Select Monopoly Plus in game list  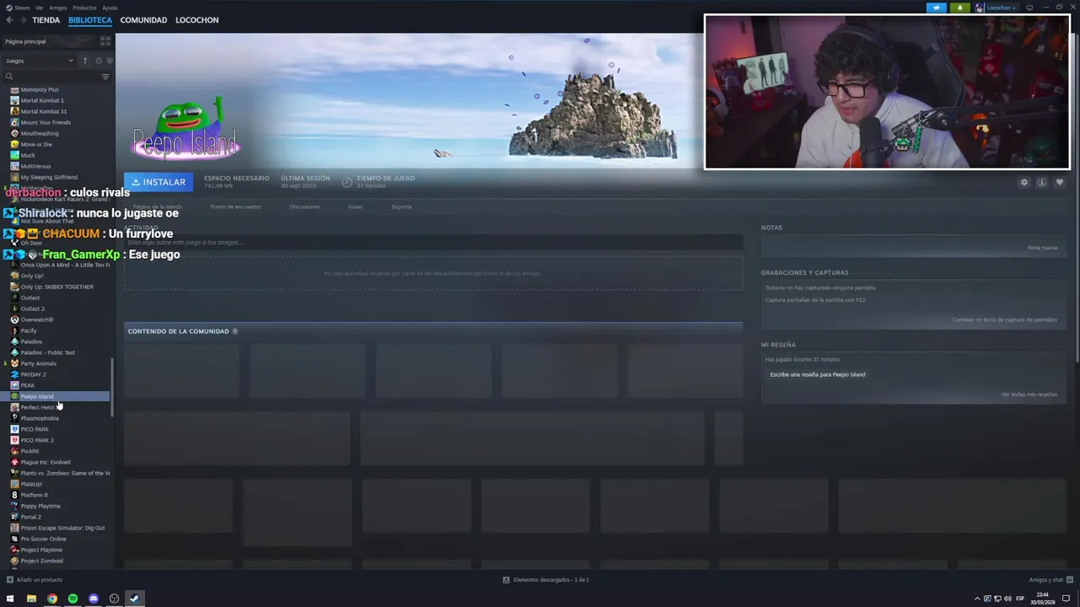(x=40, y=89)
